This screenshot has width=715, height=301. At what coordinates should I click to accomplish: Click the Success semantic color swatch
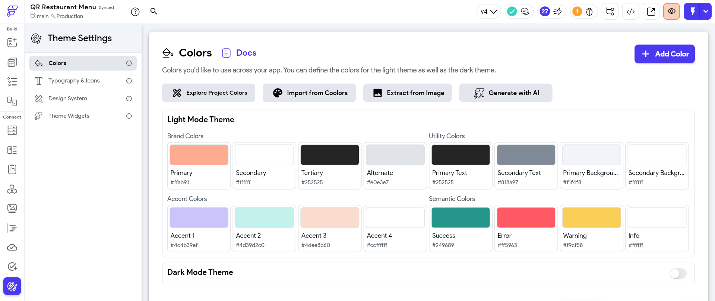pos(461,218)
